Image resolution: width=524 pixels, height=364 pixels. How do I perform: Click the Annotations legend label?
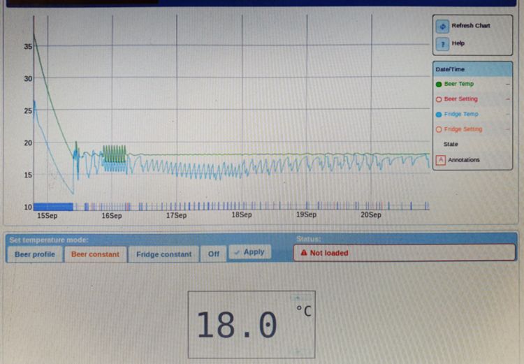pos(463,160)
